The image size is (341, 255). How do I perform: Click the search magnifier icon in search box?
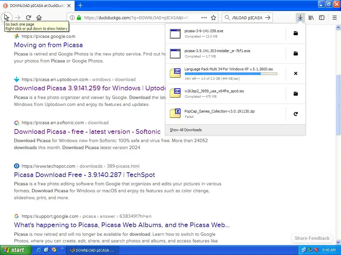pyautogui.click(x=227, y=18)
